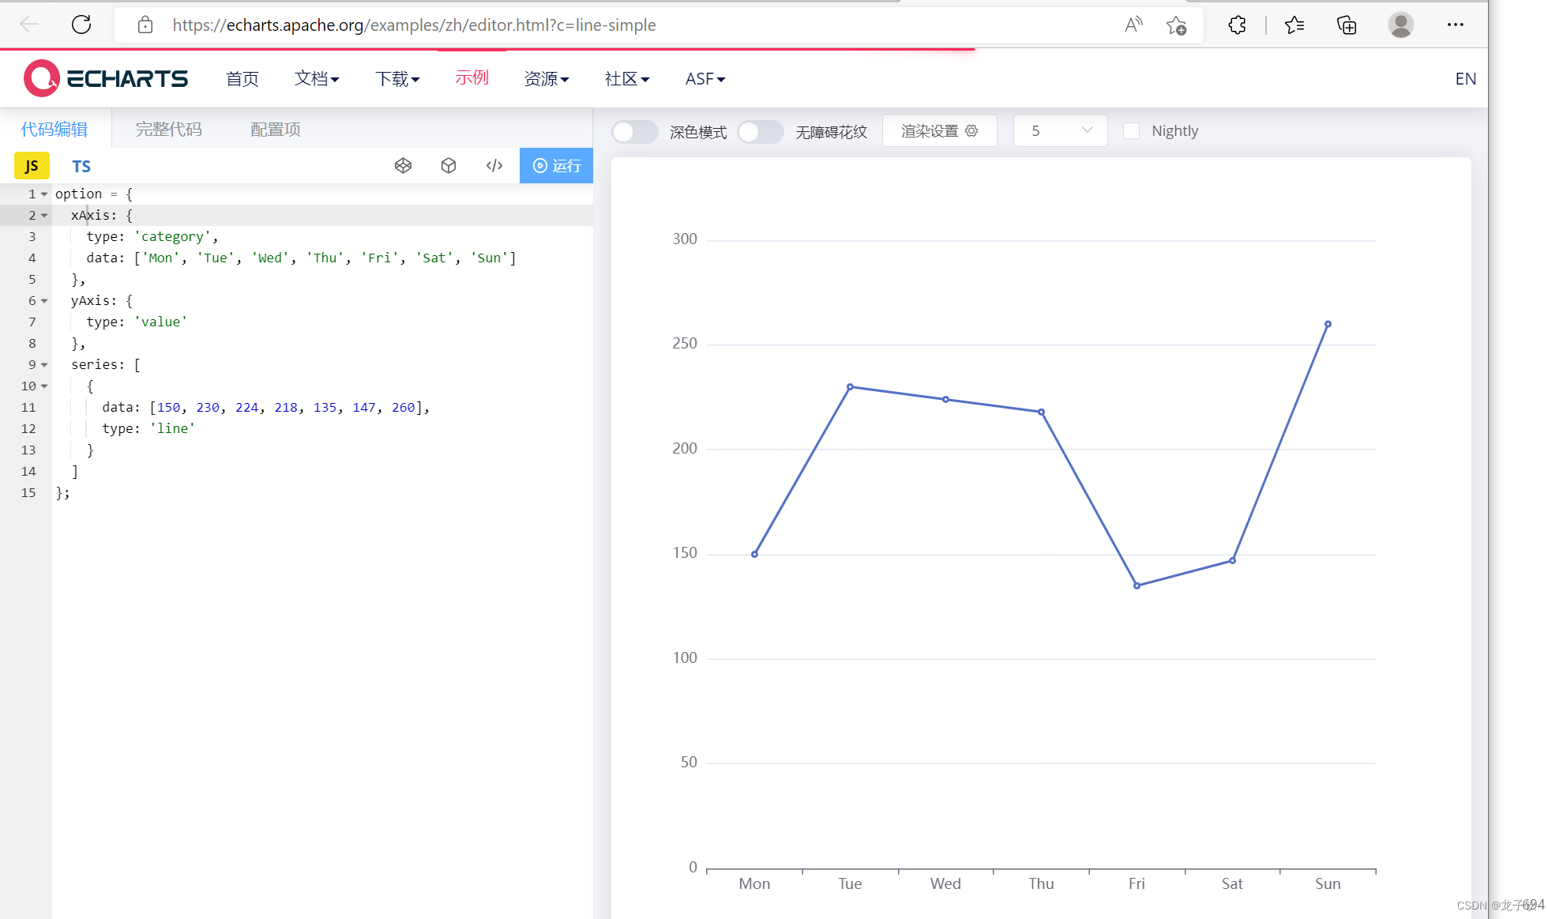Click the ECharts logo
Image resolution: width=1548 pixels, height=919 pixels.
[106, 78]
